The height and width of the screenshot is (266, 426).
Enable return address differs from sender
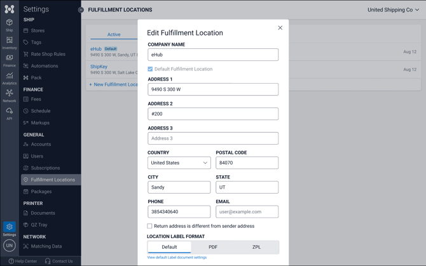(x=150, y=226)
